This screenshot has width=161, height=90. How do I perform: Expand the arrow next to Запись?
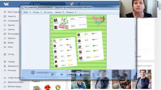click(x=63, y=12)
